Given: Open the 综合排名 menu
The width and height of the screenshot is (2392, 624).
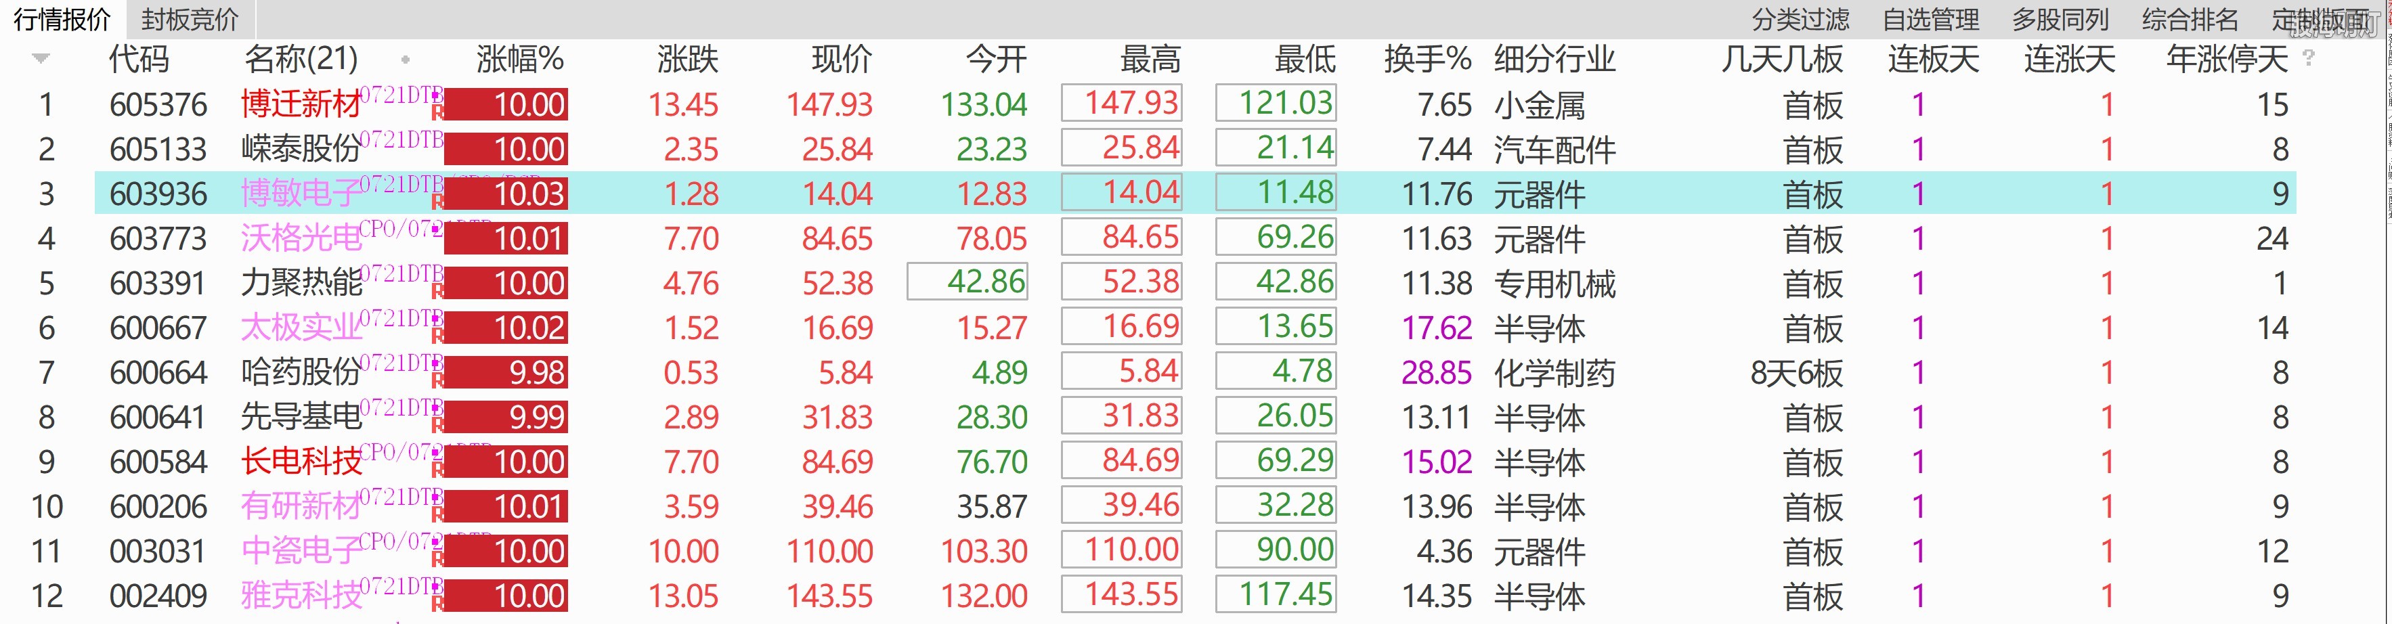Looking at the screenshot, I should click(x=2190, y=18).
